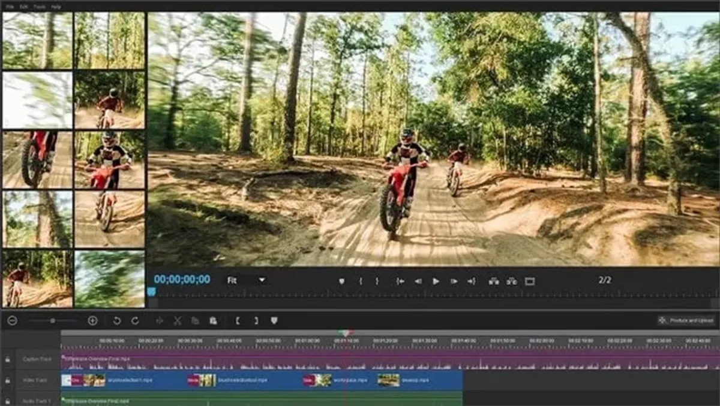Open the Tools menu
Screen dimensions: 720x406
pyautogui.click(x=40, y=7)
